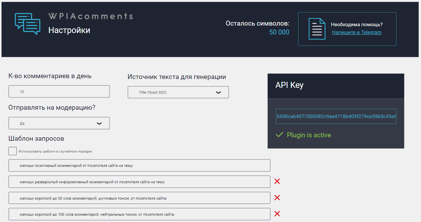
Task: Click the WPIAcomments chat bubbles logo
Action: click(x=27, y=24)
